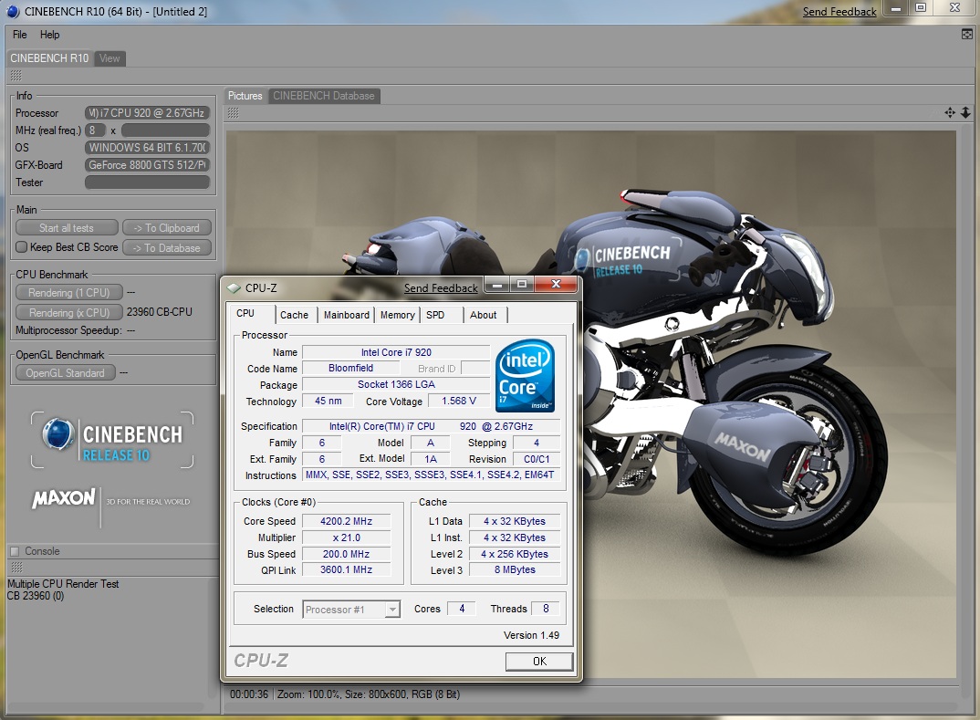Click the To Database button
Viewport: 980px width, 720px height.
(167, 248)
